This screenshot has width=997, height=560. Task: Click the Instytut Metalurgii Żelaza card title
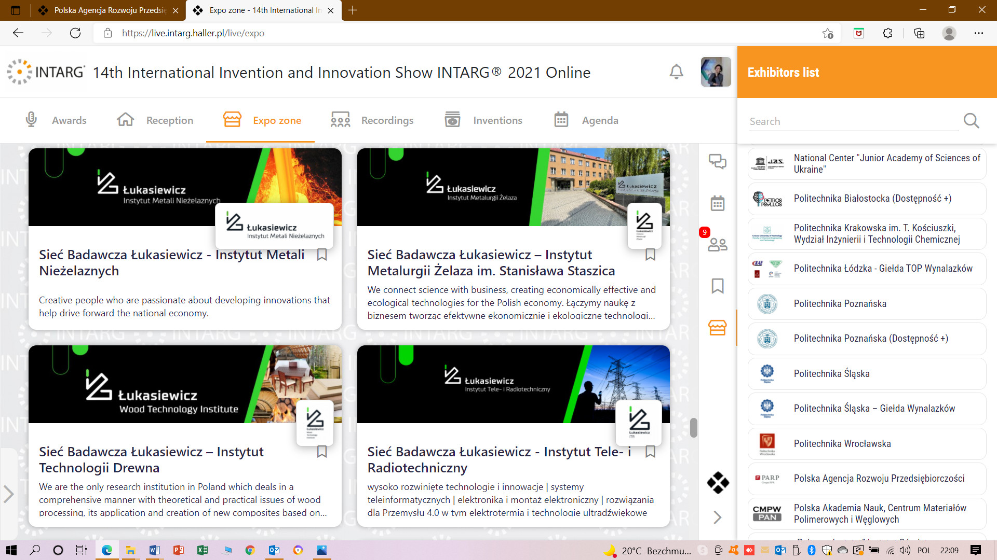[x=491, y=263]
